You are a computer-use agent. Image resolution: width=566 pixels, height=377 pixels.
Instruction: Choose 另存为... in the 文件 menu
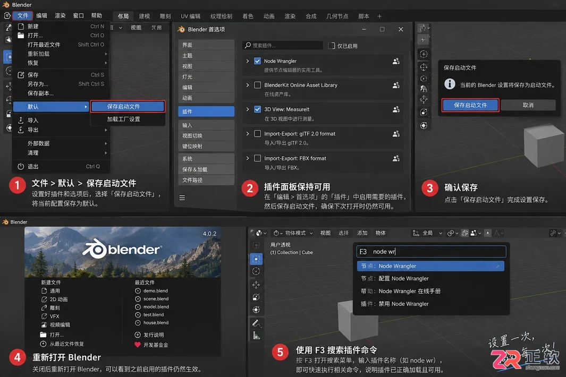coord(61,84)
